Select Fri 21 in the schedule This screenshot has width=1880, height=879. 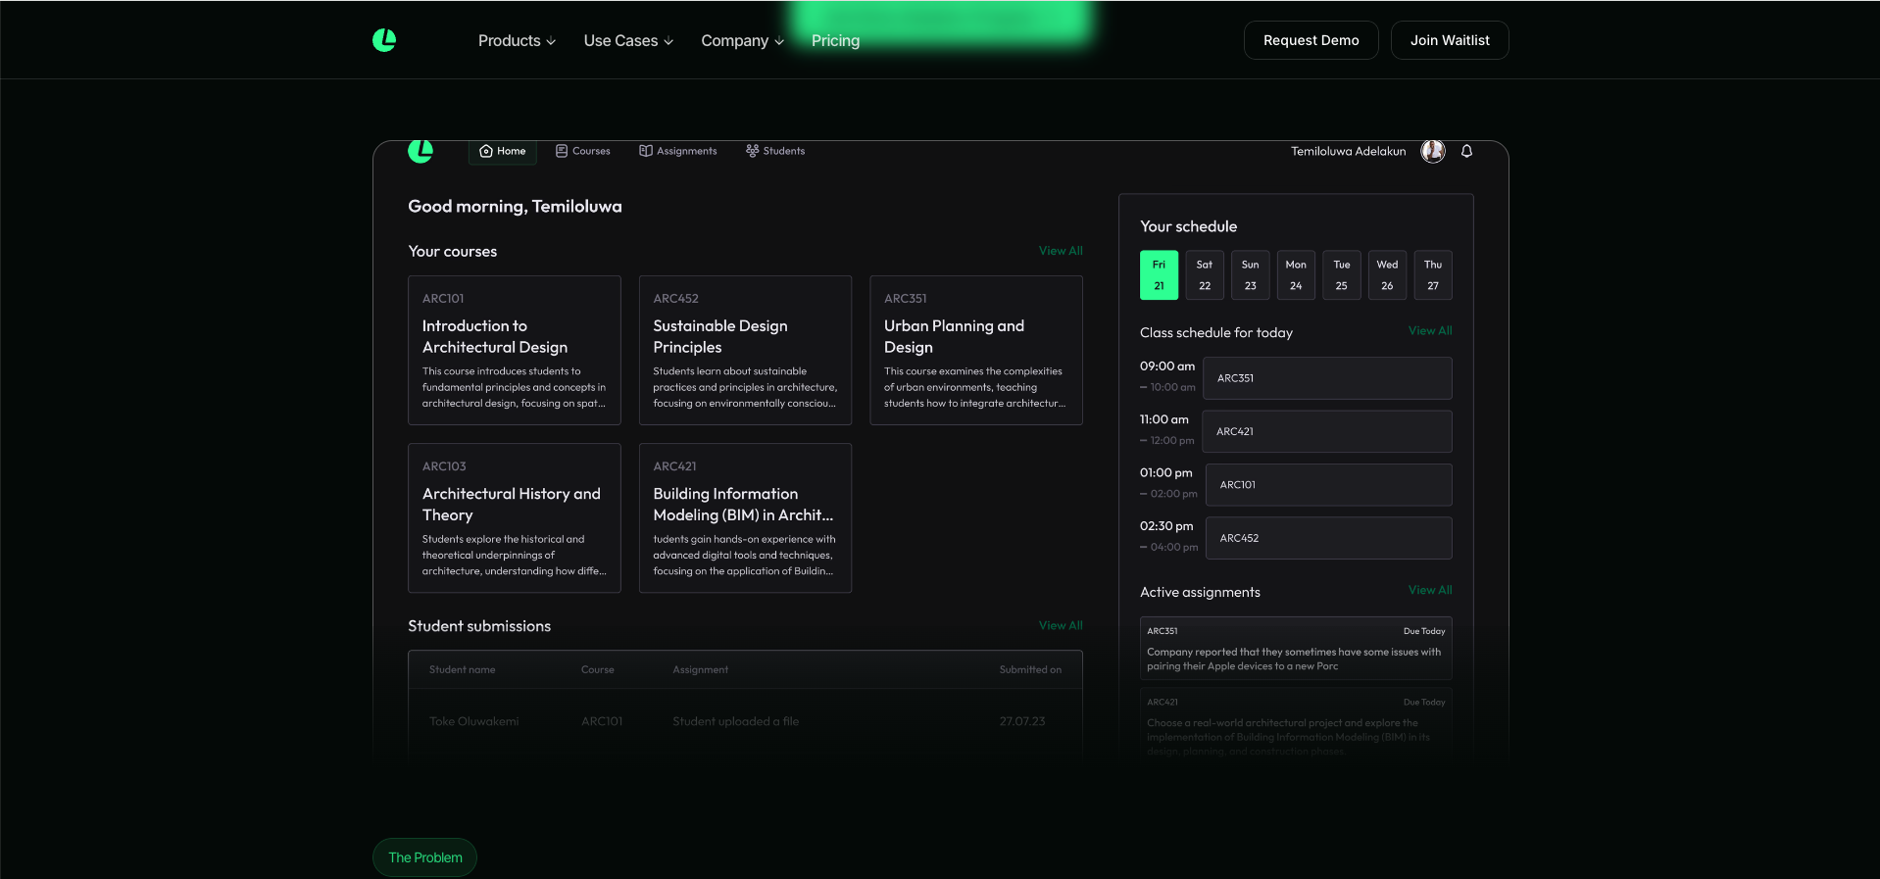click(1159, 275)
